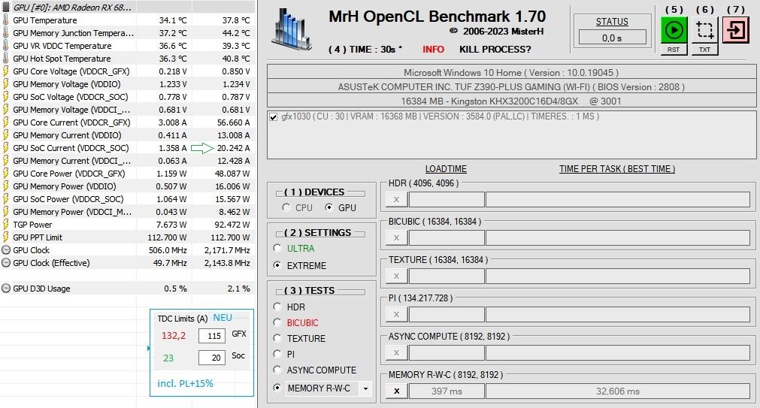Click the copyright symbol before 2006-2023 MisterH
Screen dimensions: 760x408
point(454,31)
